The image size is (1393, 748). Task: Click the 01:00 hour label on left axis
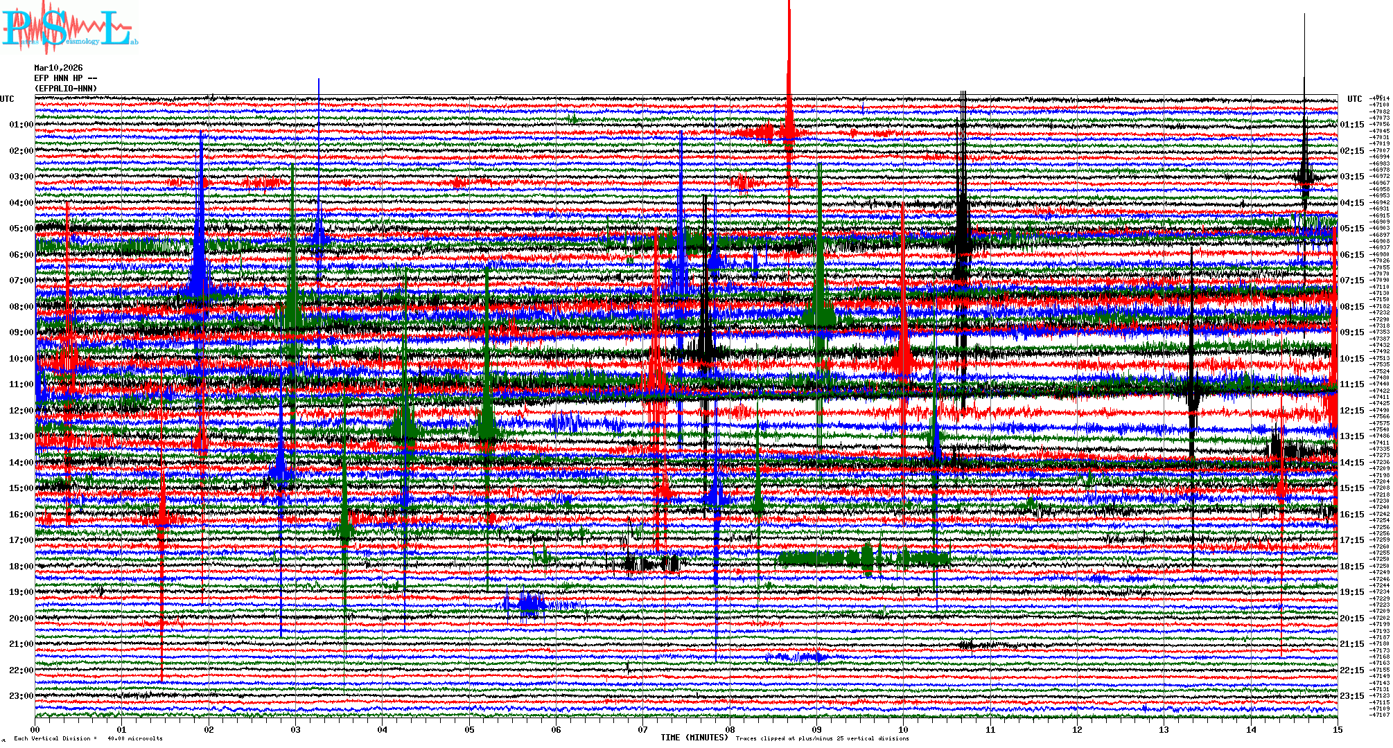[x=21, y=125]
